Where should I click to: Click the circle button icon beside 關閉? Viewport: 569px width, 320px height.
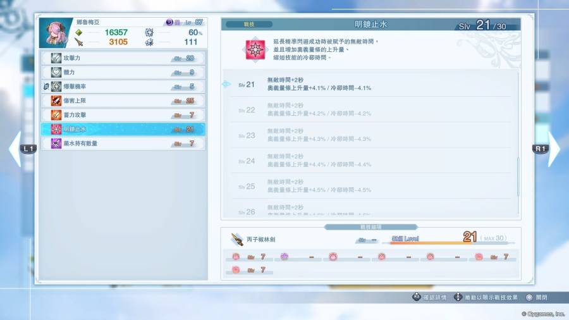point(529,297)
